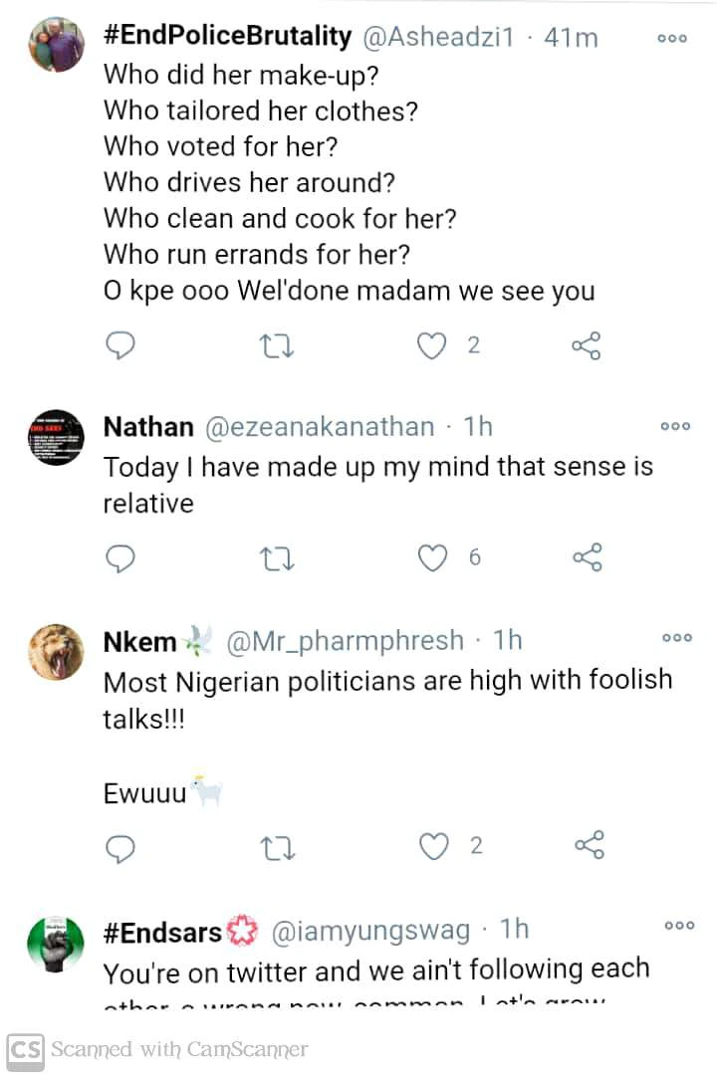
Task: Like Nathan's tweet with 6 likes
Action: tap(432, 557)
